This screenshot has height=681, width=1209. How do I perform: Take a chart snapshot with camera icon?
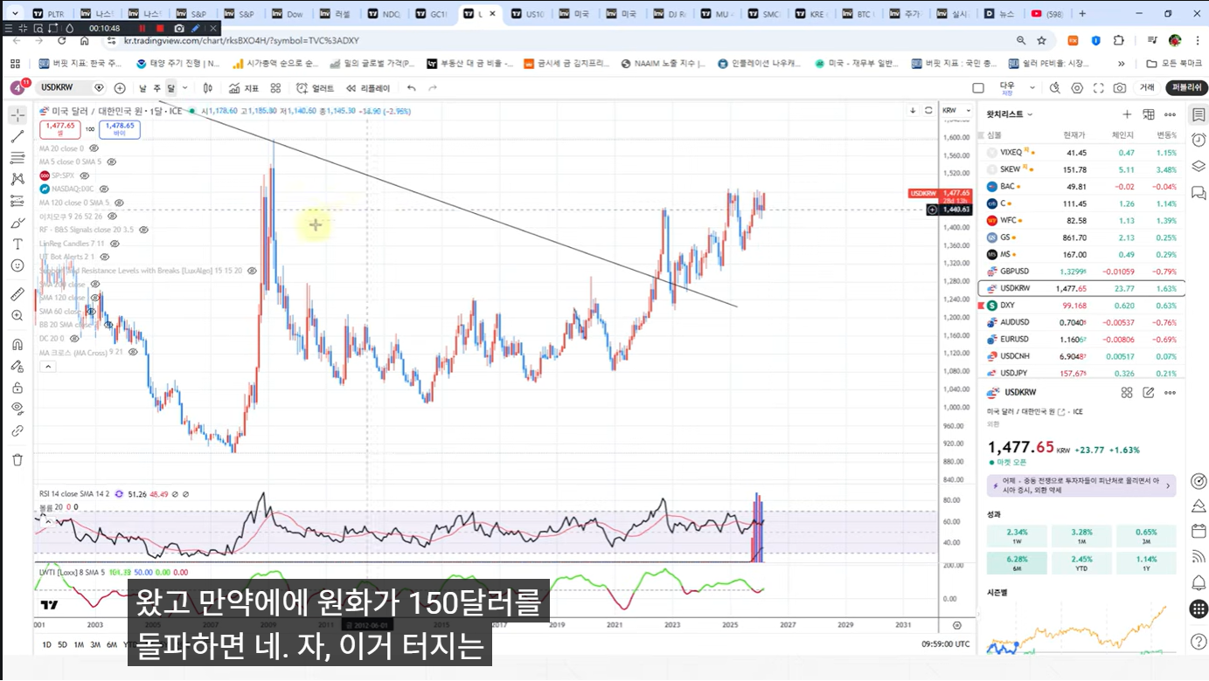(x=1120, y=88)
